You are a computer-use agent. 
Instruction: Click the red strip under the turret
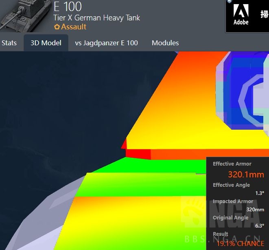pyautogui.click(x=138, y=153)
